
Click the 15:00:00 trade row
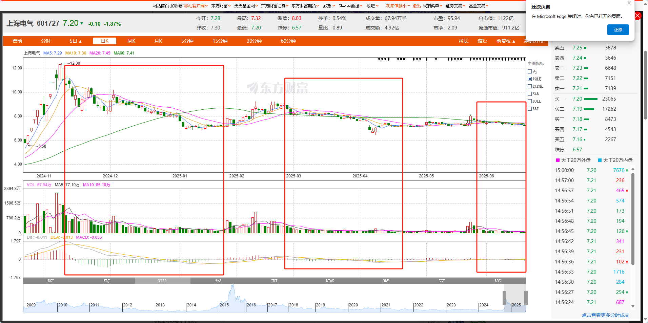(591, 170)
